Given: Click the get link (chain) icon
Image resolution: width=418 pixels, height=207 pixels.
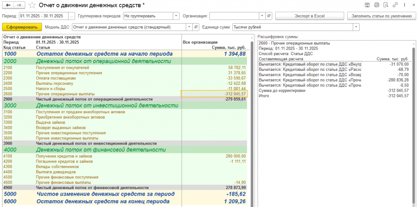Looking at the screenshot, I should 395,5.
